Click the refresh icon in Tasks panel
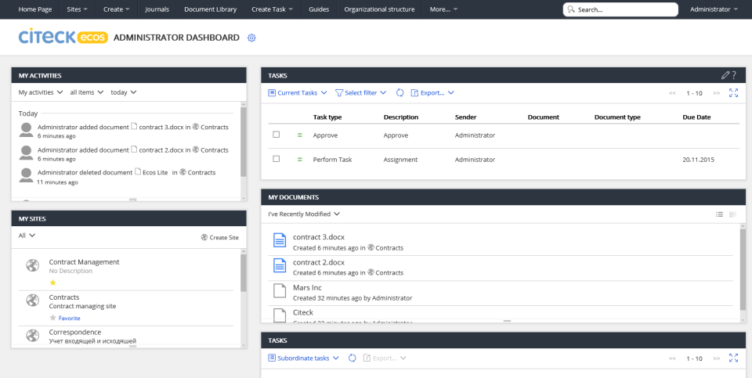The image size is (752, 378). coord(399,92)
